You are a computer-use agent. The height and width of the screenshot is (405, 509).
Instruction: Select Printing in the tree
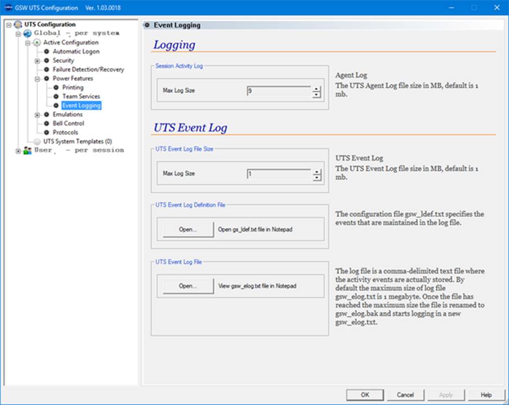point(73,87)
